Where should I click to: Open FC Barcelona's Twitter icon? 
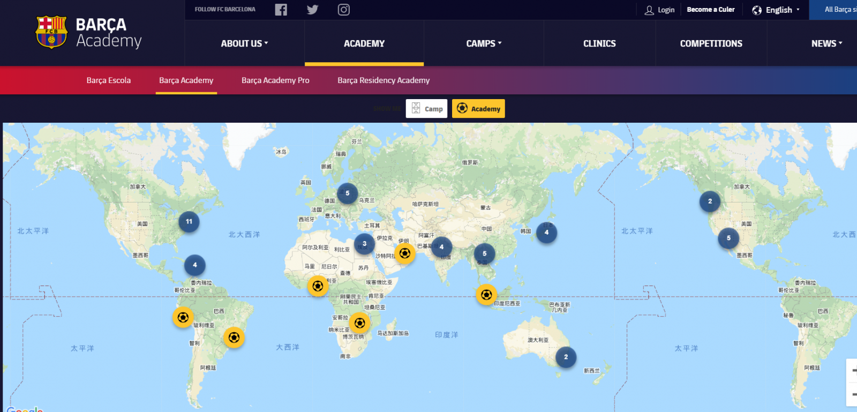tap(313, 10)
